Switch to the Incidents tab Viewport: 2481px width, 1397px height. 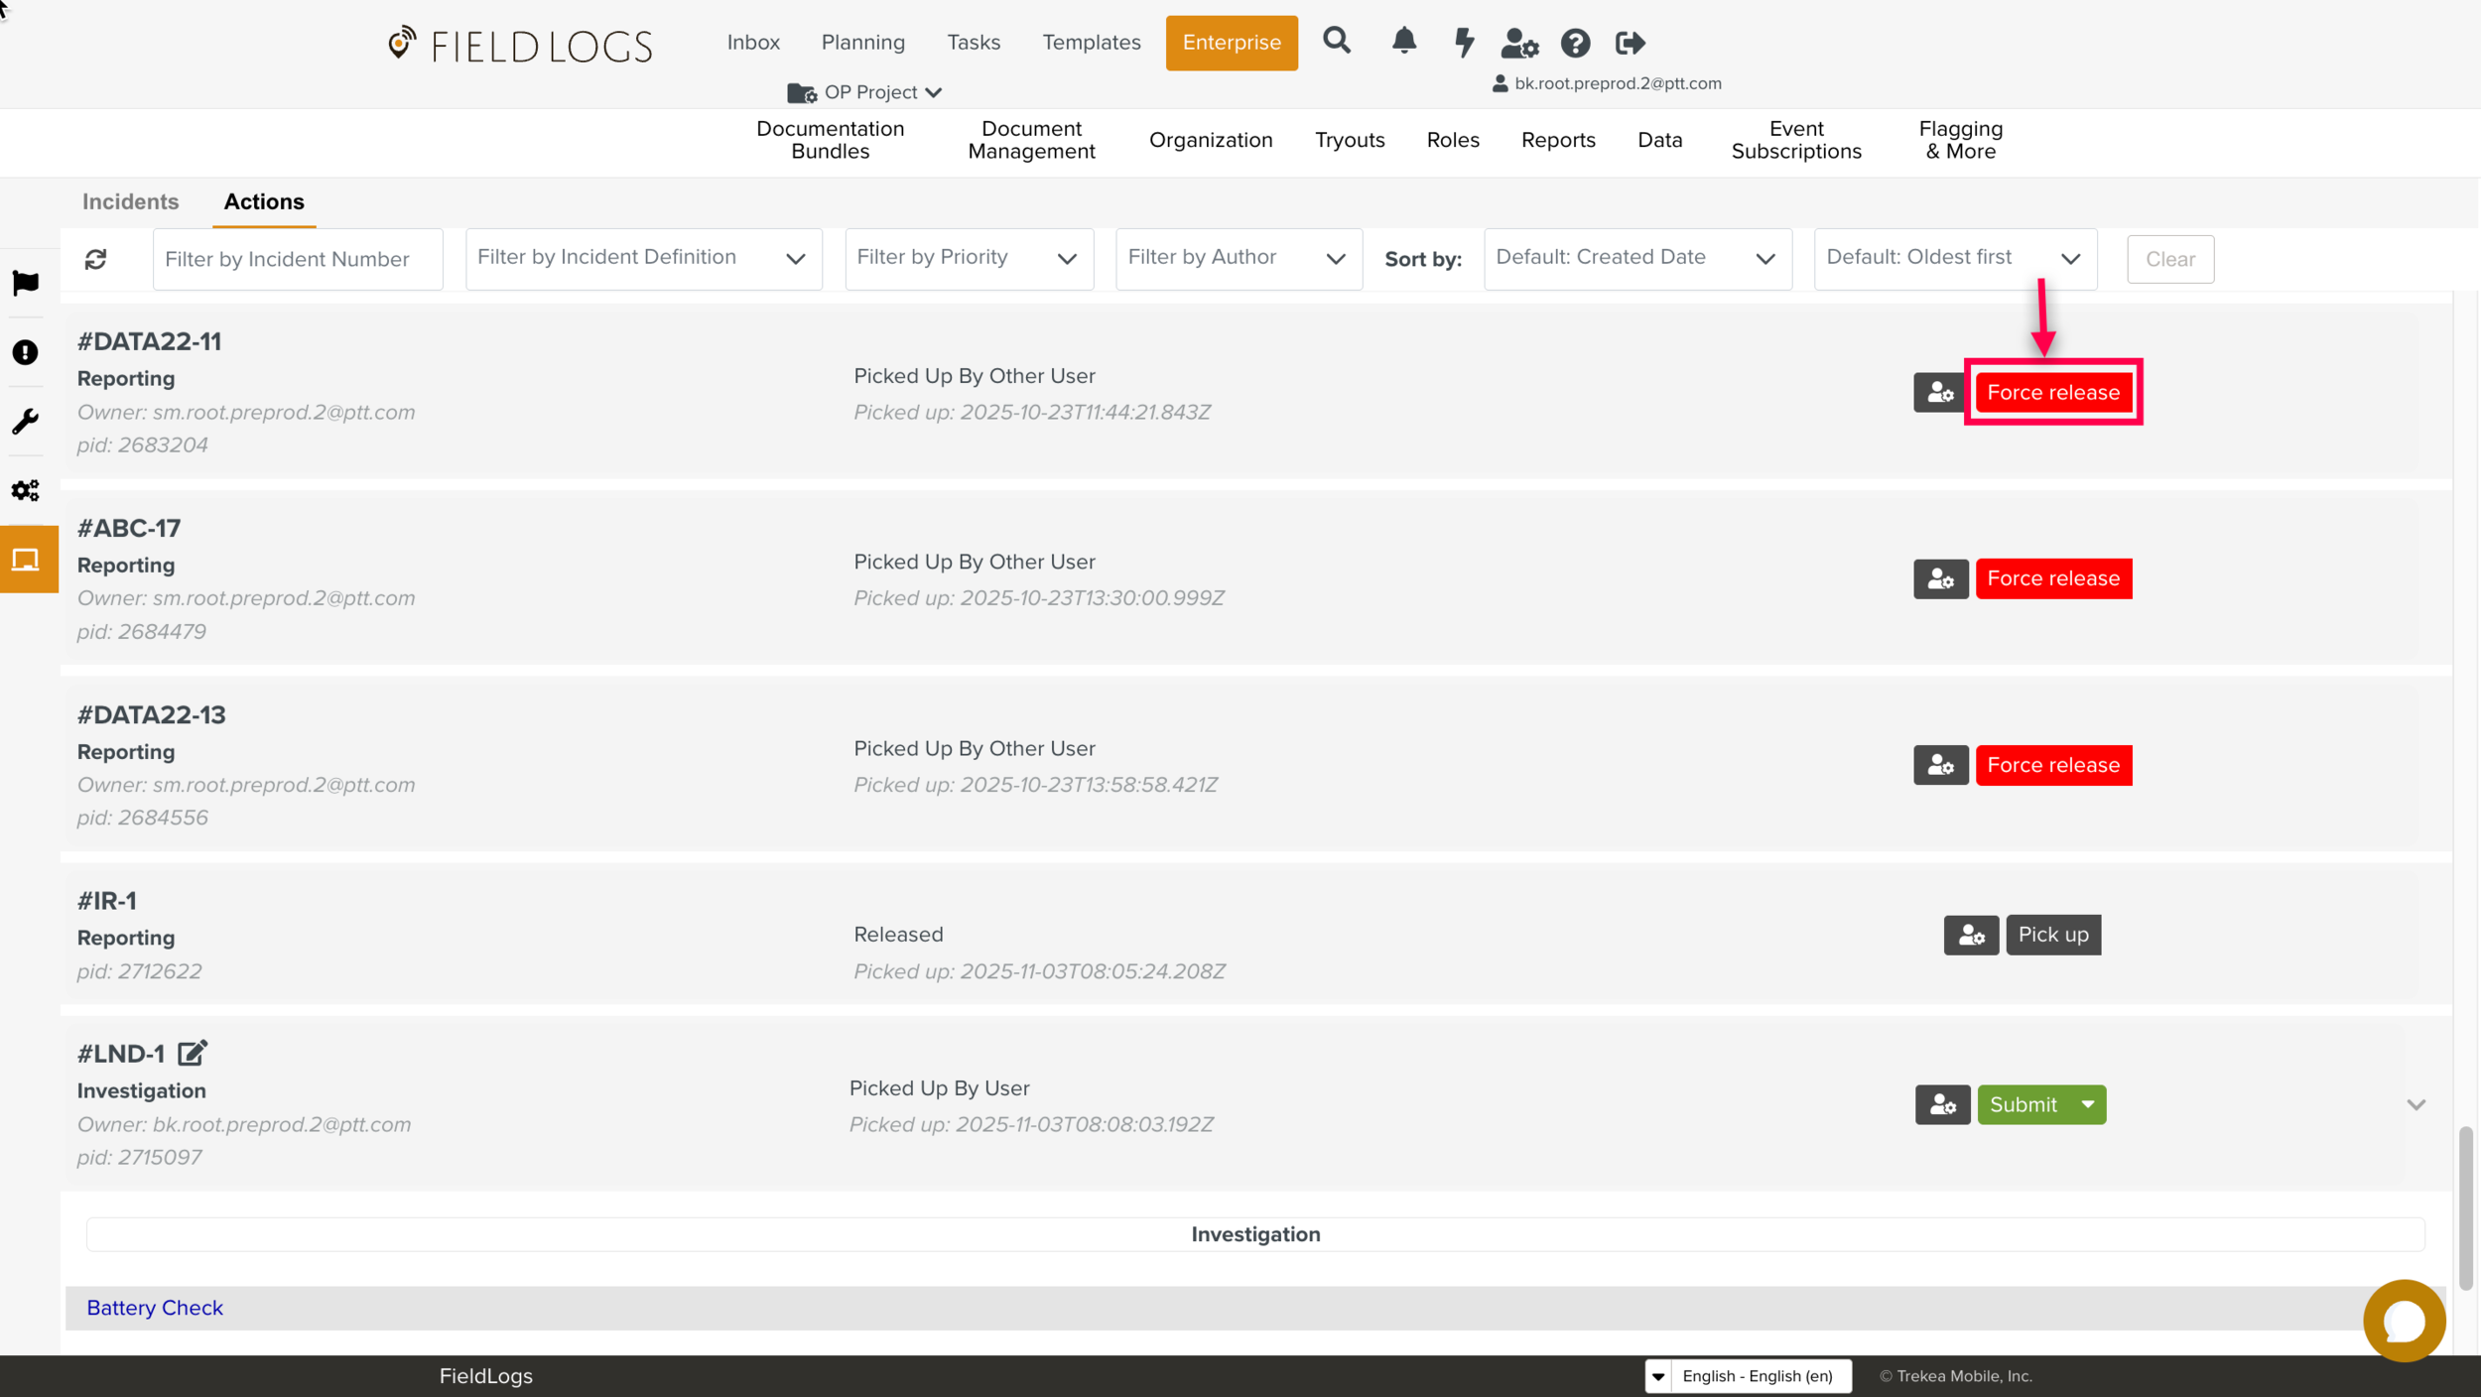point(130,201)
